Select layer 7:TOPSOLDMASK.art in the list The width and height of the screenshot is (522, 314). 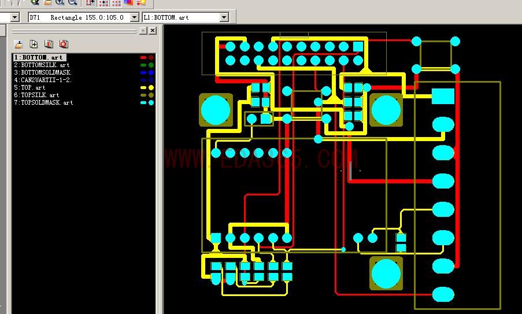[x=43, y=102]
